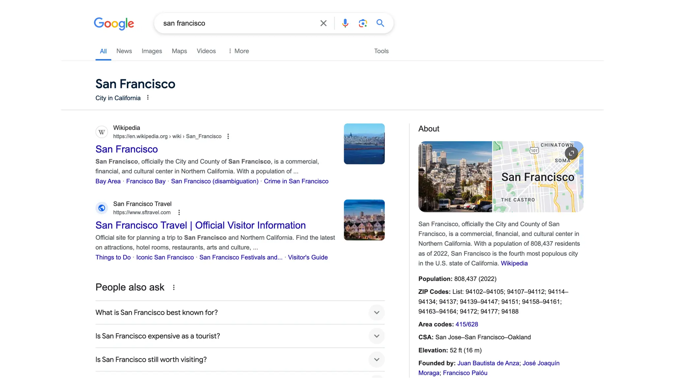Switch to the News tab
Screen dimensions: 675x380
pyautogui.click(x=124, y=51)
